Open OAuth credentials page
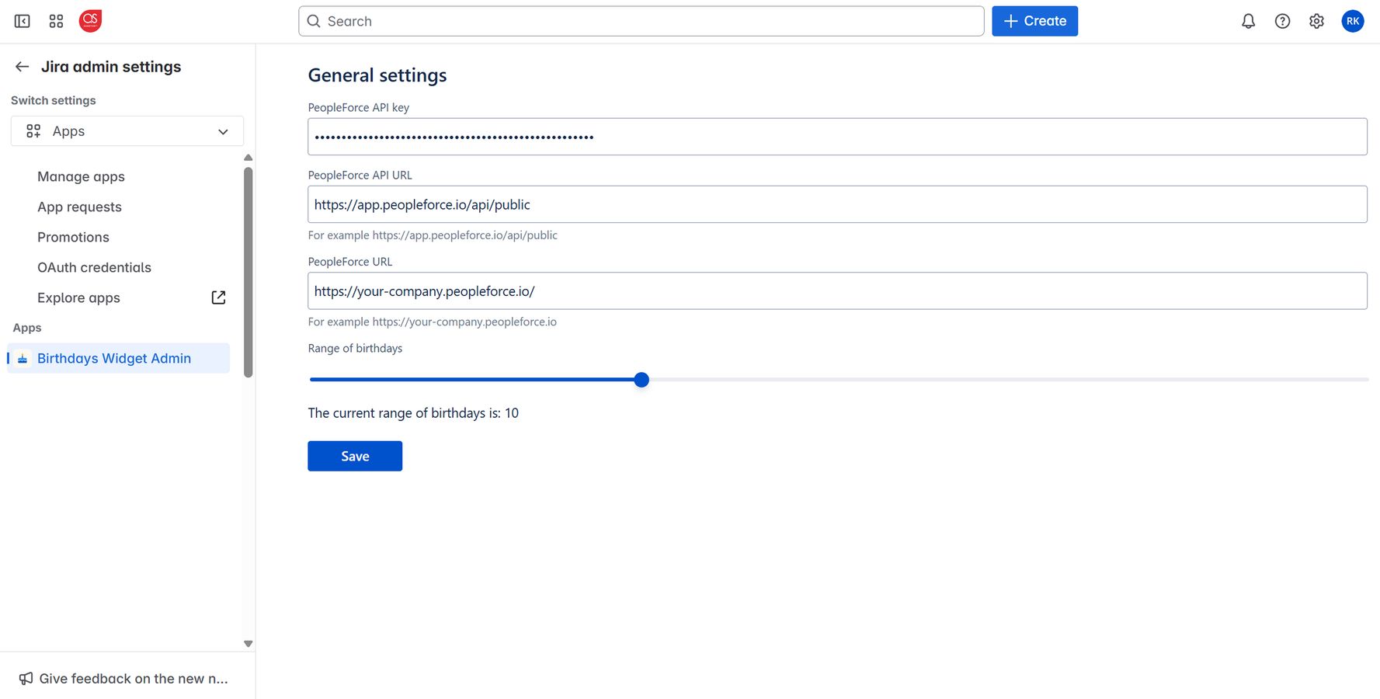Viewport: 1380px width, 699px height. 94,267
